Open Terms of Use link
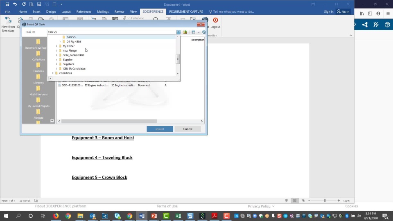 (x=167, y=206)
